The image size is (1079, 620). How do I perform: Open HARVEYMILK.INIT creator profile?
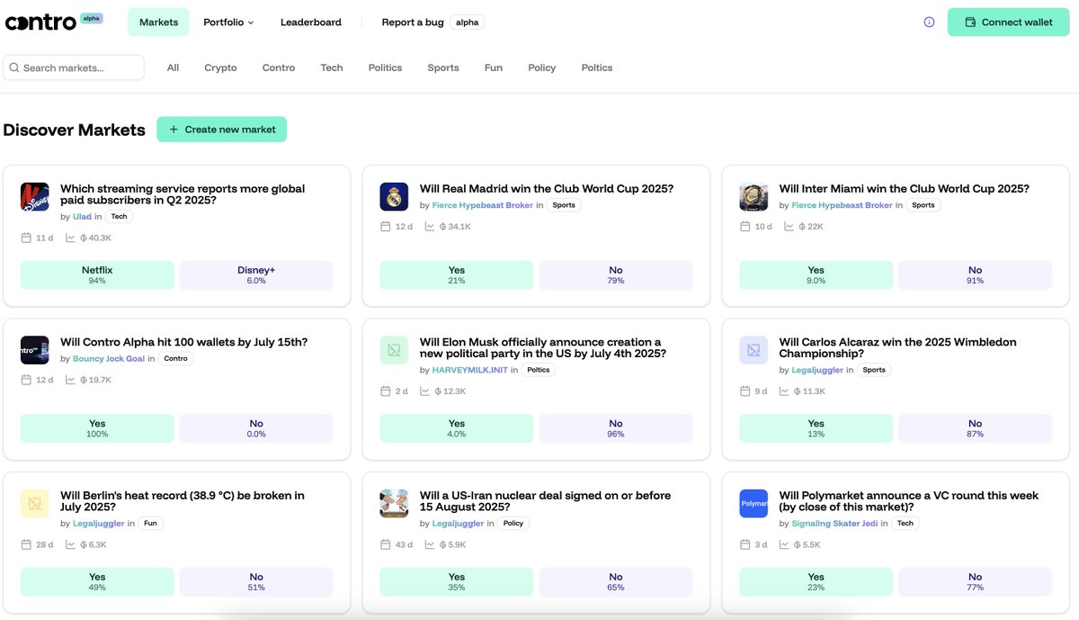click(x=470, y=370)
